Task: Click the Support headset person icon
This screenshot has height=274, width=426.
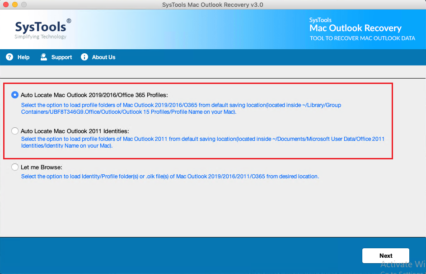Action: coord(43,57)
